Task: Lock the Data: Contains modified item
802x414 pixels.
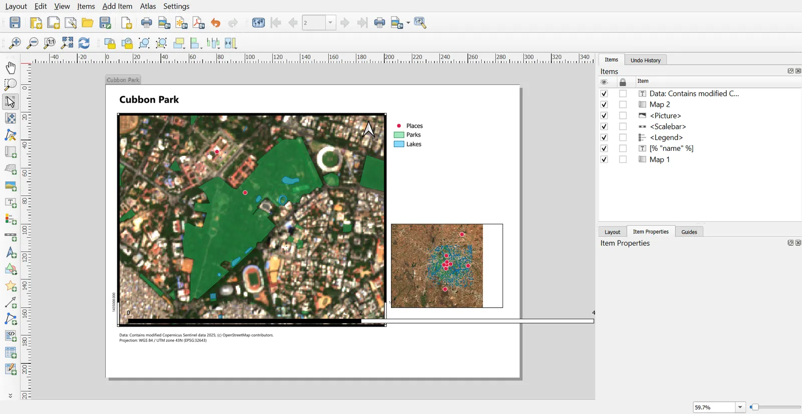Action: 623,94
